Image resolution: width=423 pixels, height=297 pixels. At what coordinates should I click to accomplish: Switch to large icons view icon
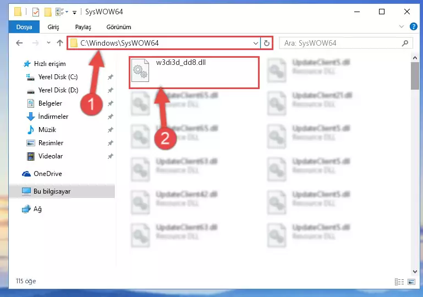(x=411, y=282)
